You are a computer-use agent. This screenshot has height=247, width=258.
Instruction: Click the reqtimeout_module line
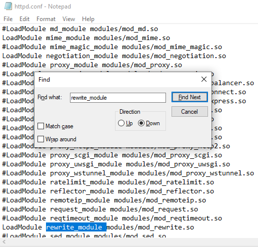tap(112, 218)
